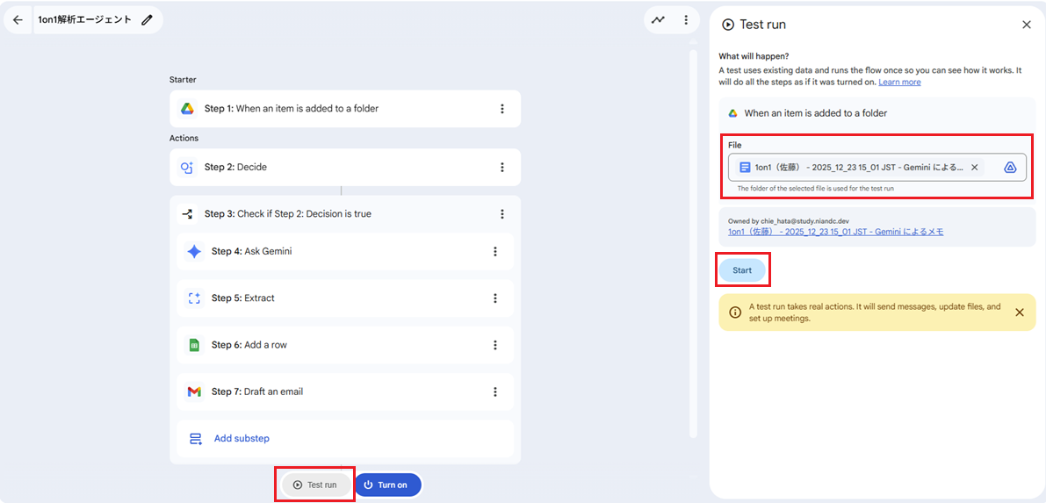Open the top toolbar three-dot menu

click(x=686, y=19)
